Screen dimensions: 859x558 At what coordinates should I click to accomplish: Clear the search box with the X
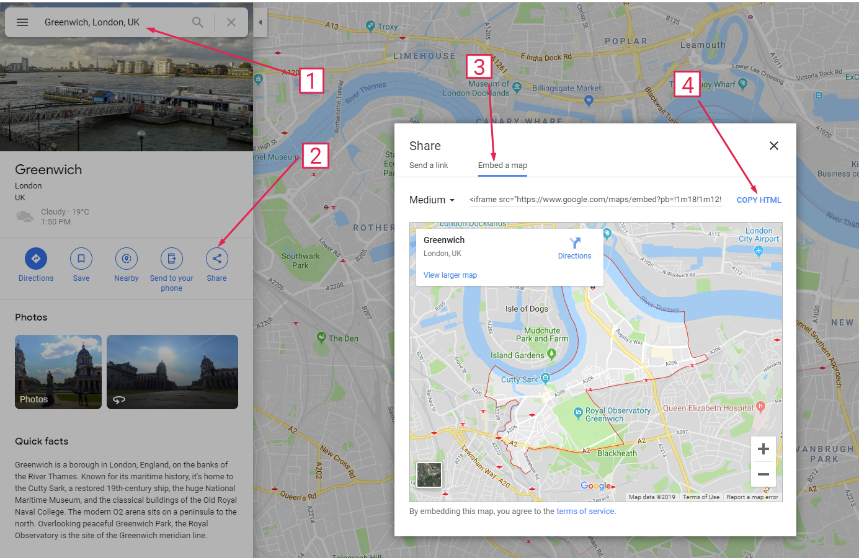231,22
